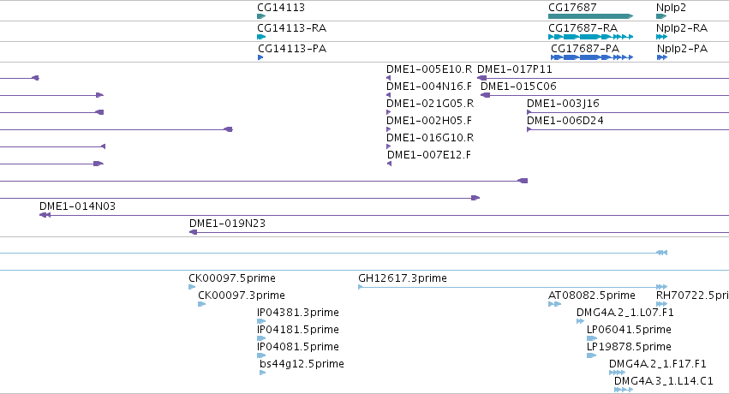Click the arrow glyph under CK00097.5prime
The image size is (729, 394).
[x=192, y=287]
